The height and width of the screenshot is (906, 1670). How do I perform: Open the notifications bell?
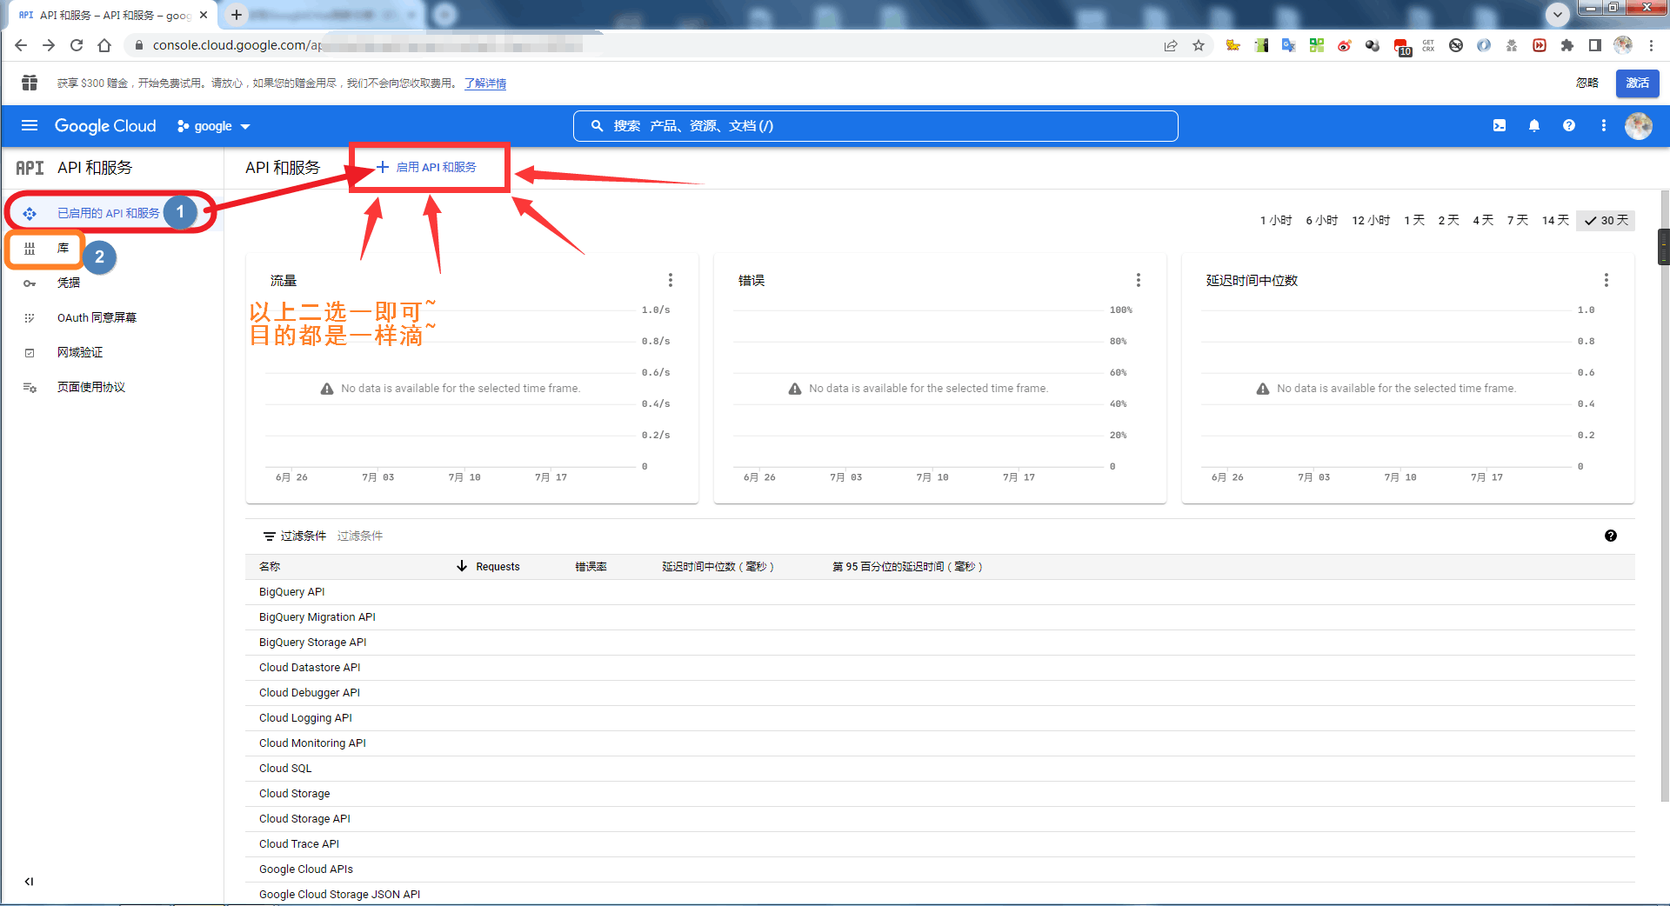pyautogui.click(x=1533, y=125)
